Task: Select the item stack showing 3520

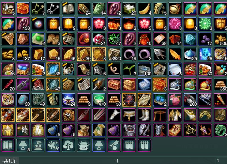Action: coord(114,54)
